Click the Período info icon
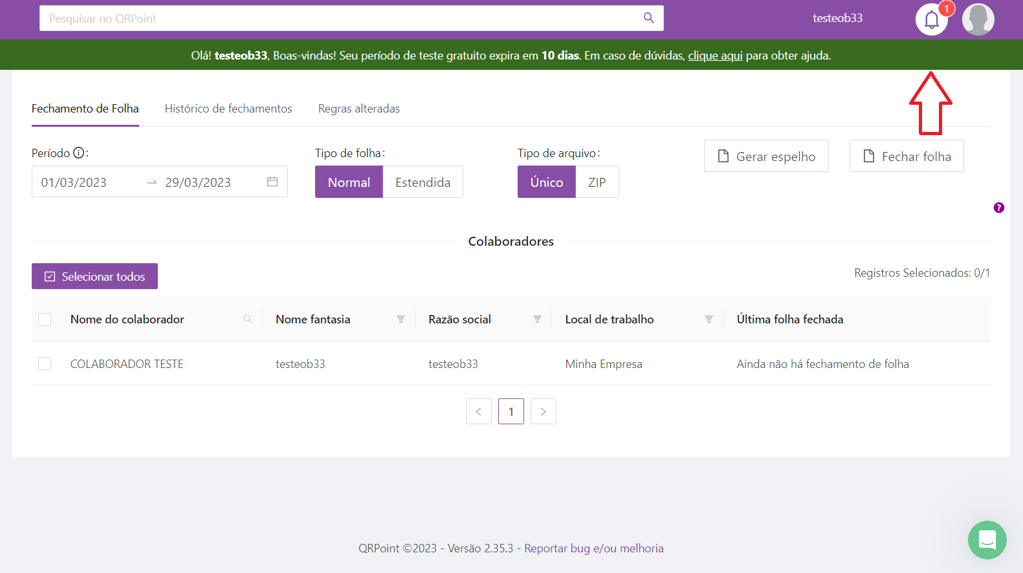Image resolution: width=1023 pixels, height=573 pixels. pyautogui.click(x=79, y=153)
